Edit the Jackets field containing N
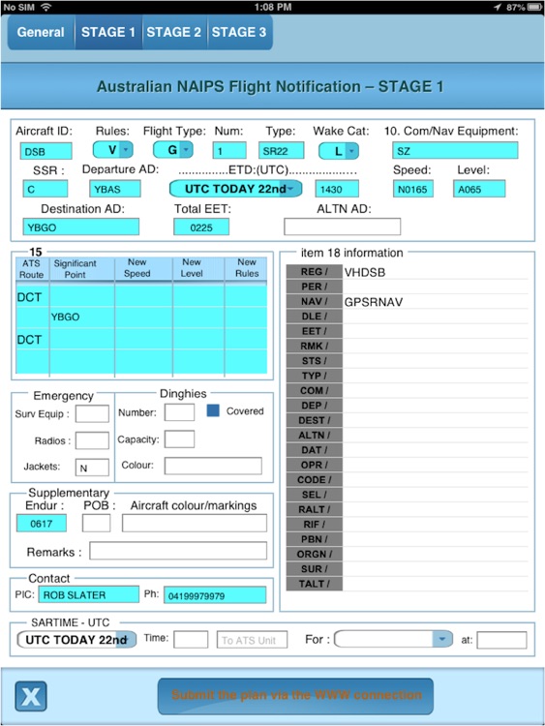545x726 pixels. click(92, 468)
